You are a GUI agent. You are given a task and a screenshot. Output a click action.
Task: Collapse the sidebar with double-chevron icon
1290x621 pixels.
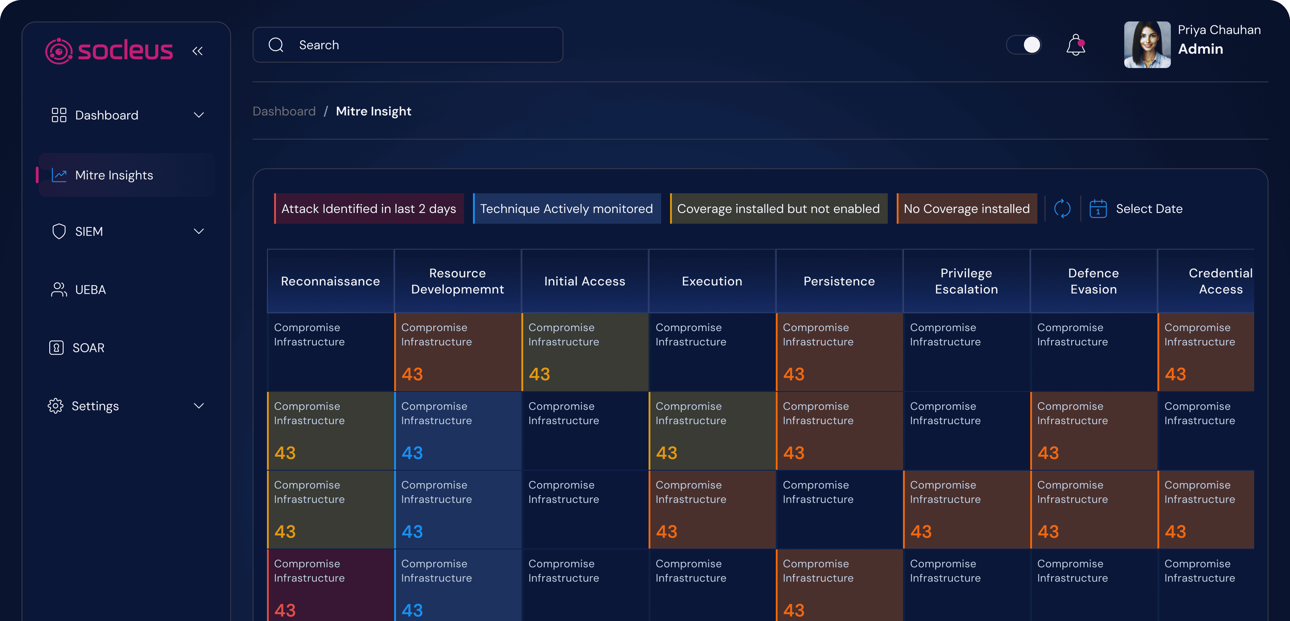(x=198, y=50)
